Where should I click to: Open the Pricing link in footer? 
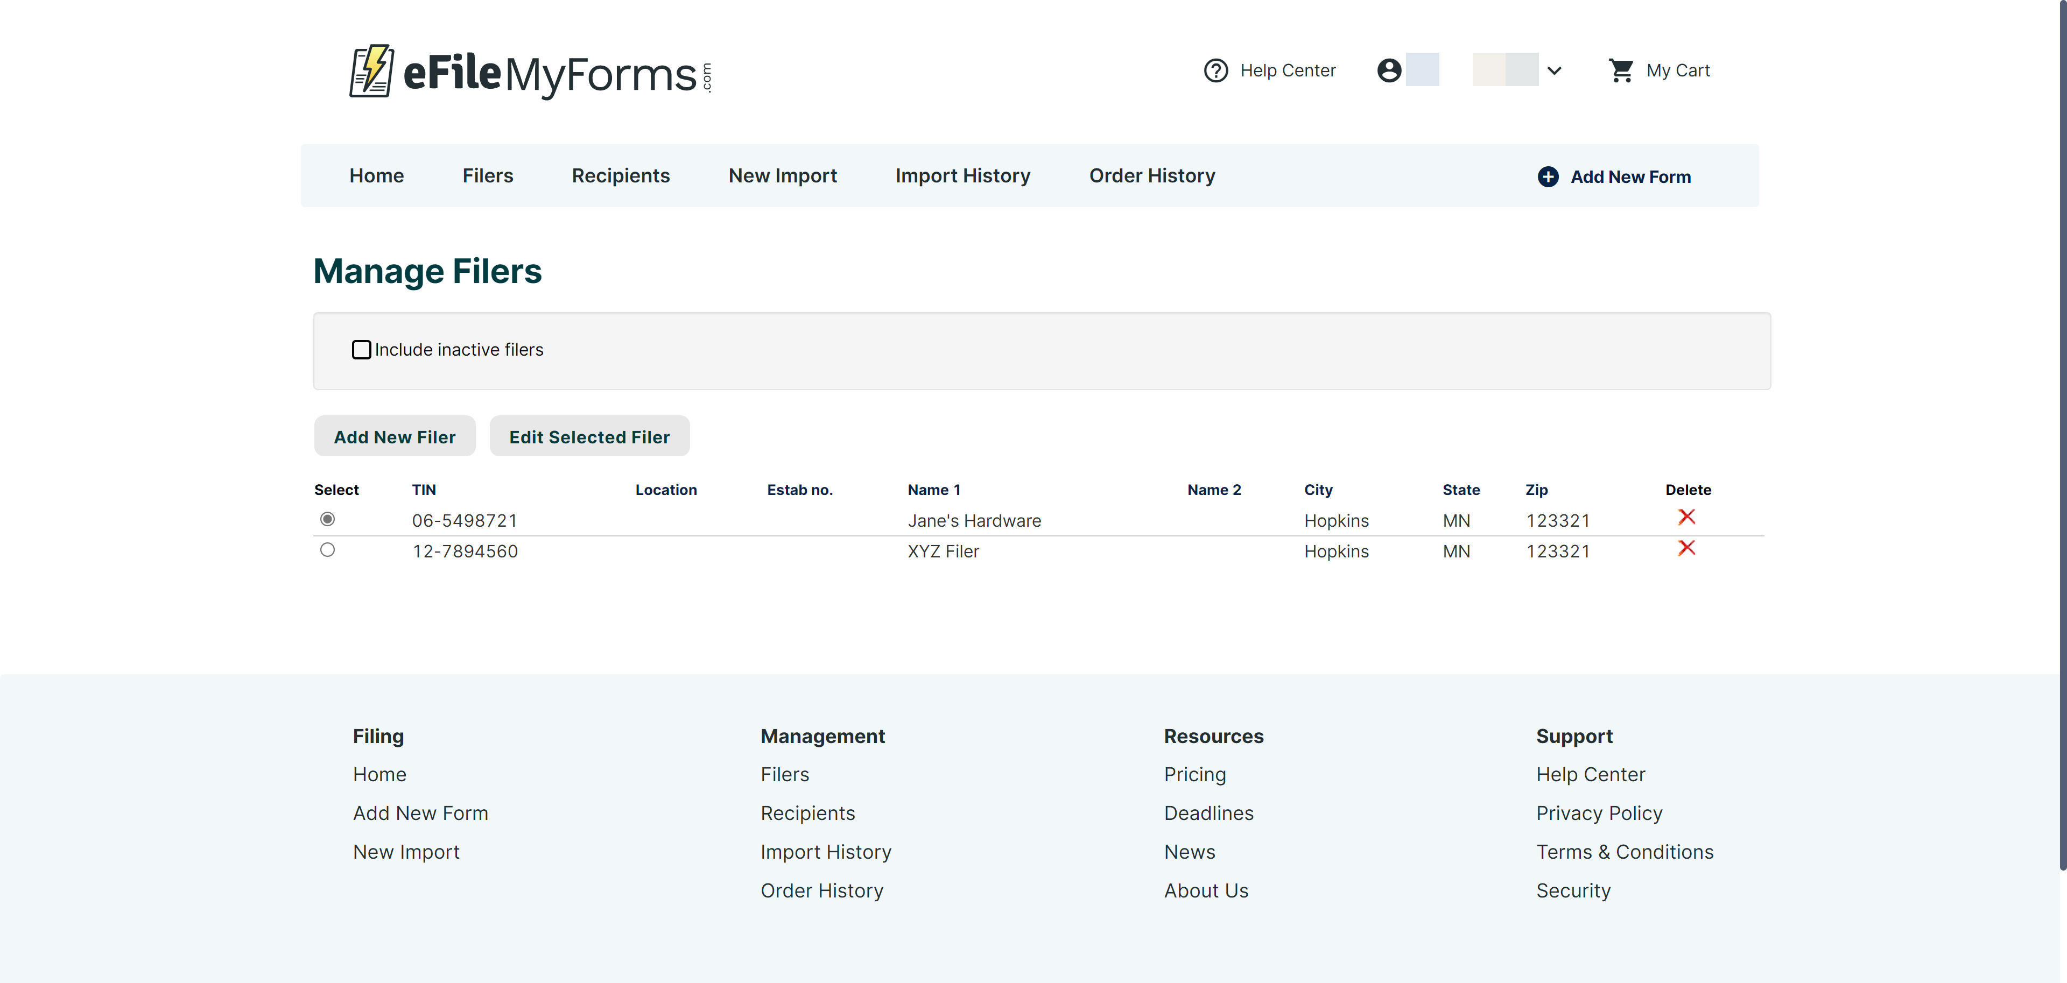[1194, 775]
